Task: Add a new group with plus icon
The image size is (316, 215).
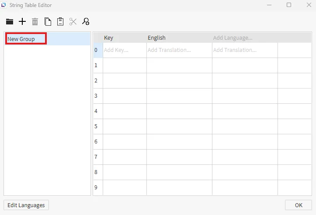Action: 22,22
